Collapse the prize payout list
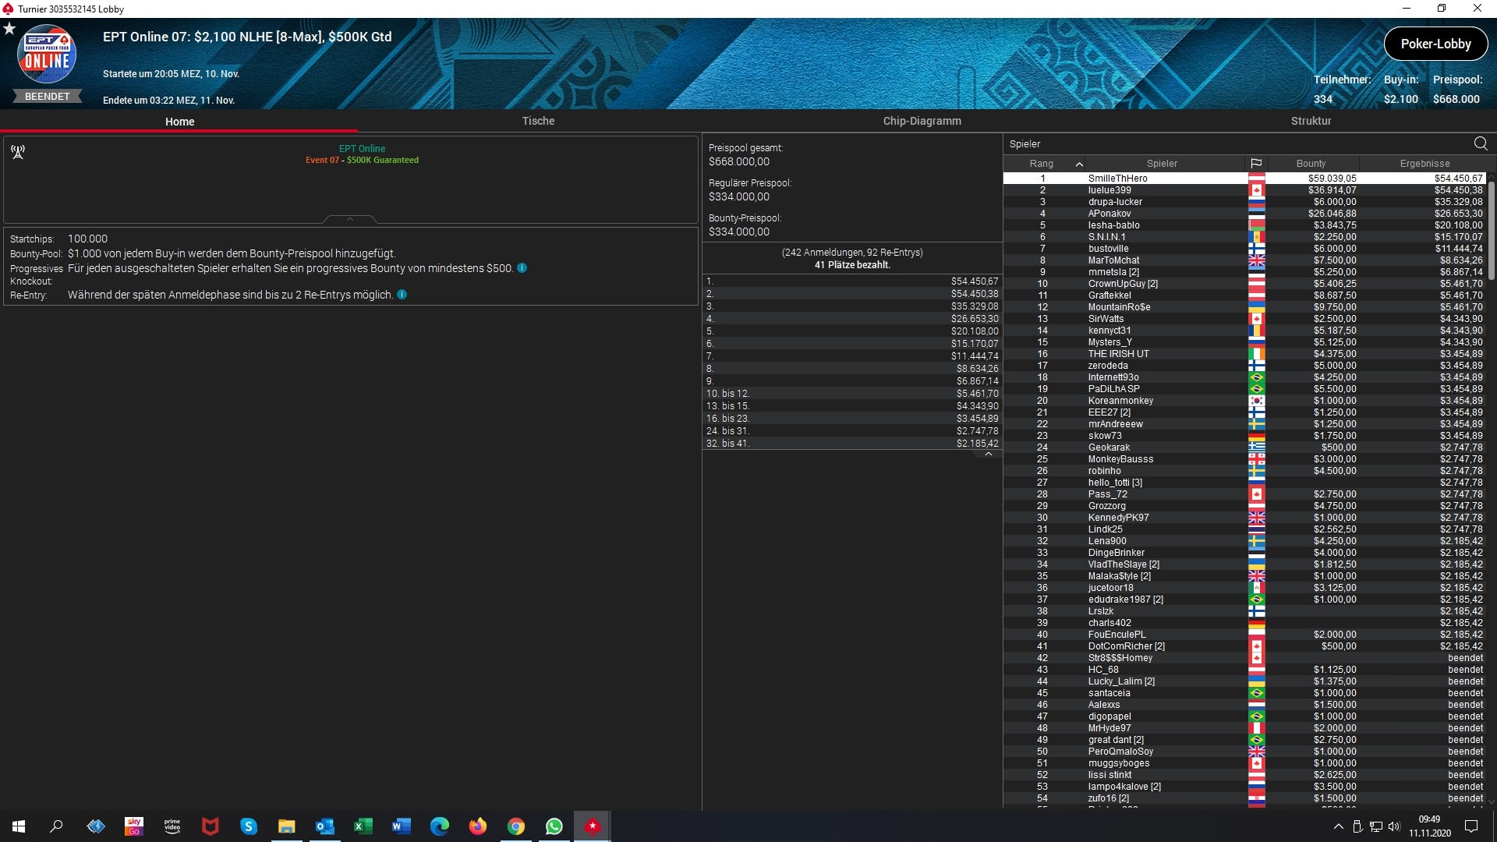Image resolution: width=1497 pixels, height=842 pixels. tap(989, 454)
